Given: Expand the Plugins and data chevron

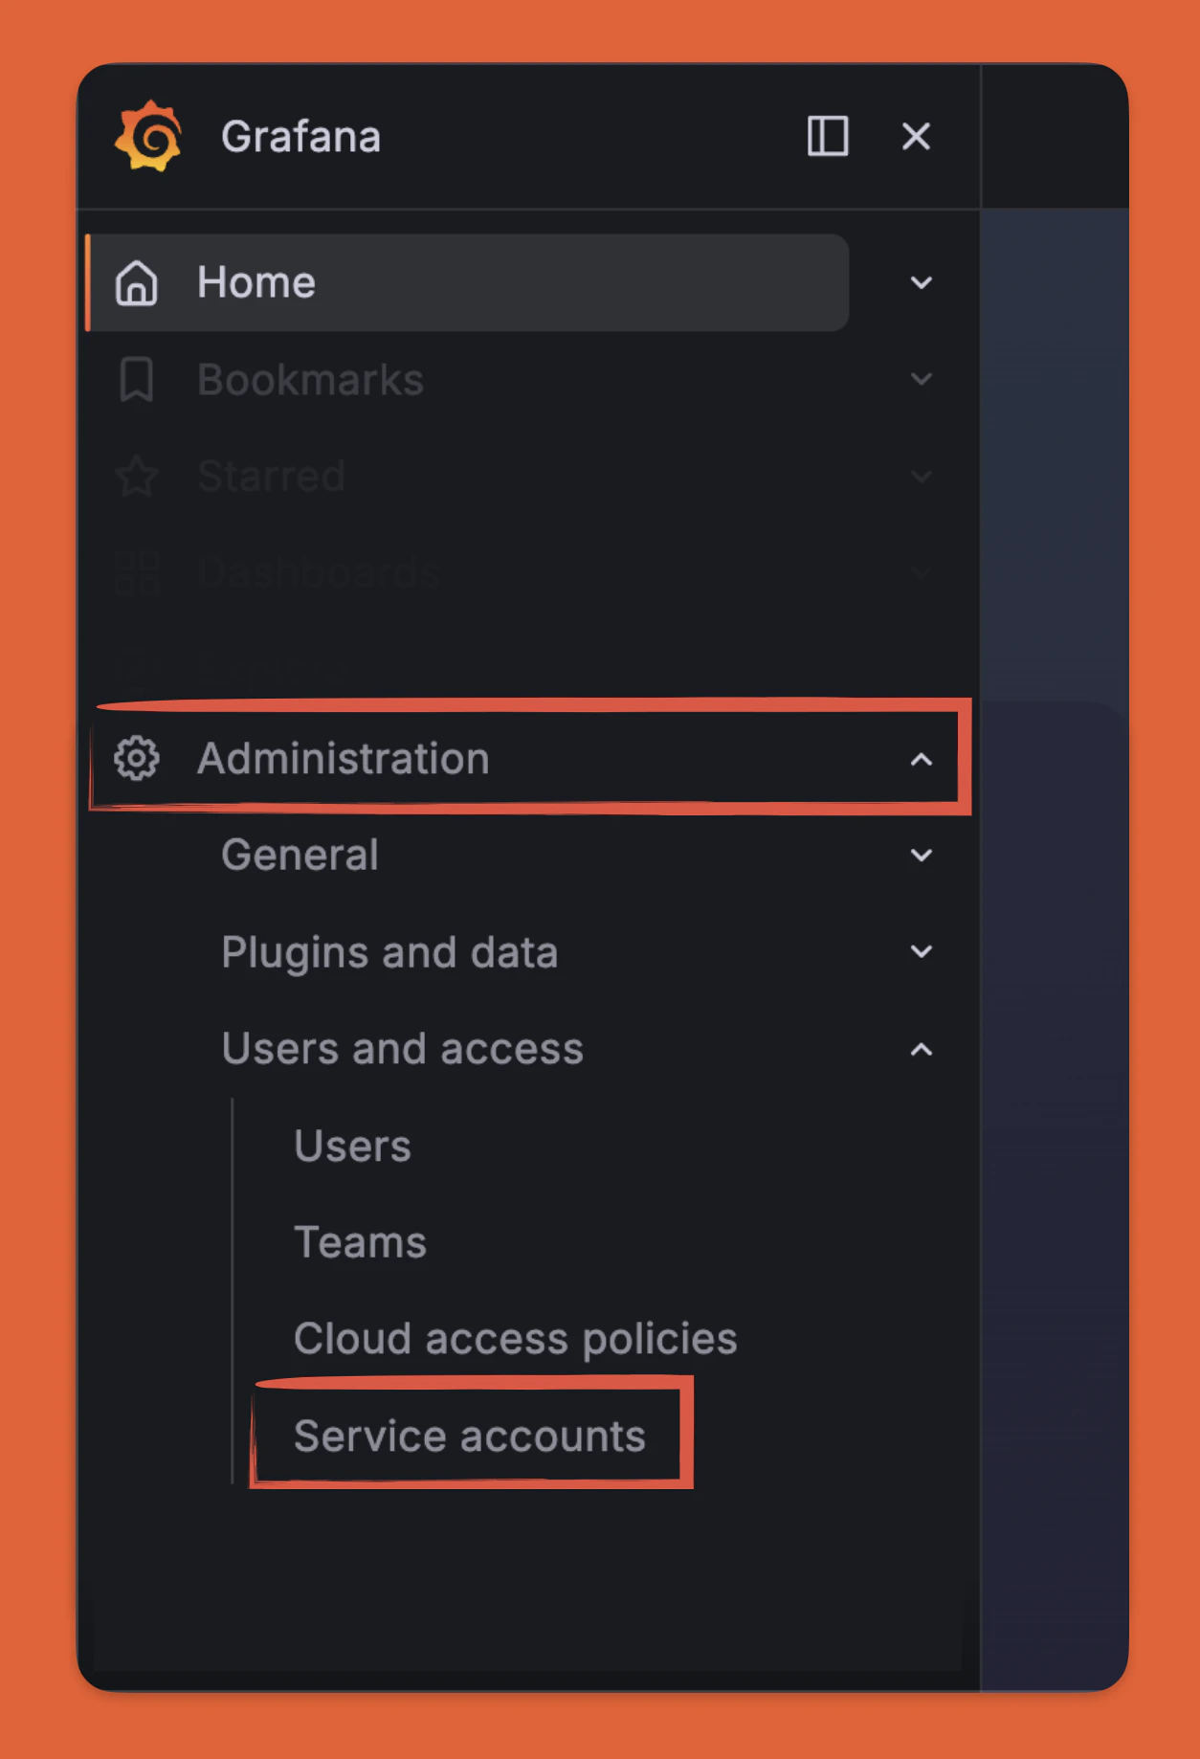Looking at the screenshot, I should (x=921, y=951).
